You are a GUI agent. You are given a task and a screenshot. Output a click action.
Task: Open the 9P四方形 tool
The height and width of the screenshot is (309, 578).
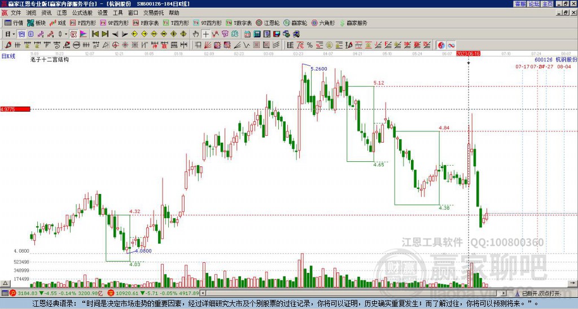point(114,23)
